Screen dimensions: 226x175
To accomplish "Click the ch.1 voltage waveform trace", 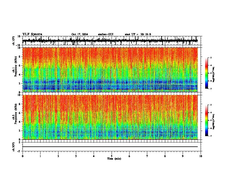I will click(x=110, y=41).
